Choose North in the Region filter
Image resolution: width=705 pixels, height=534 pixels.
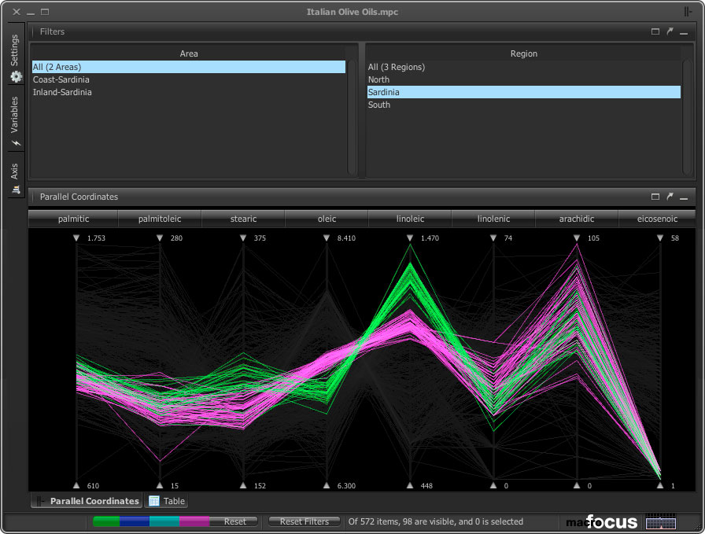tap(378, 79)
